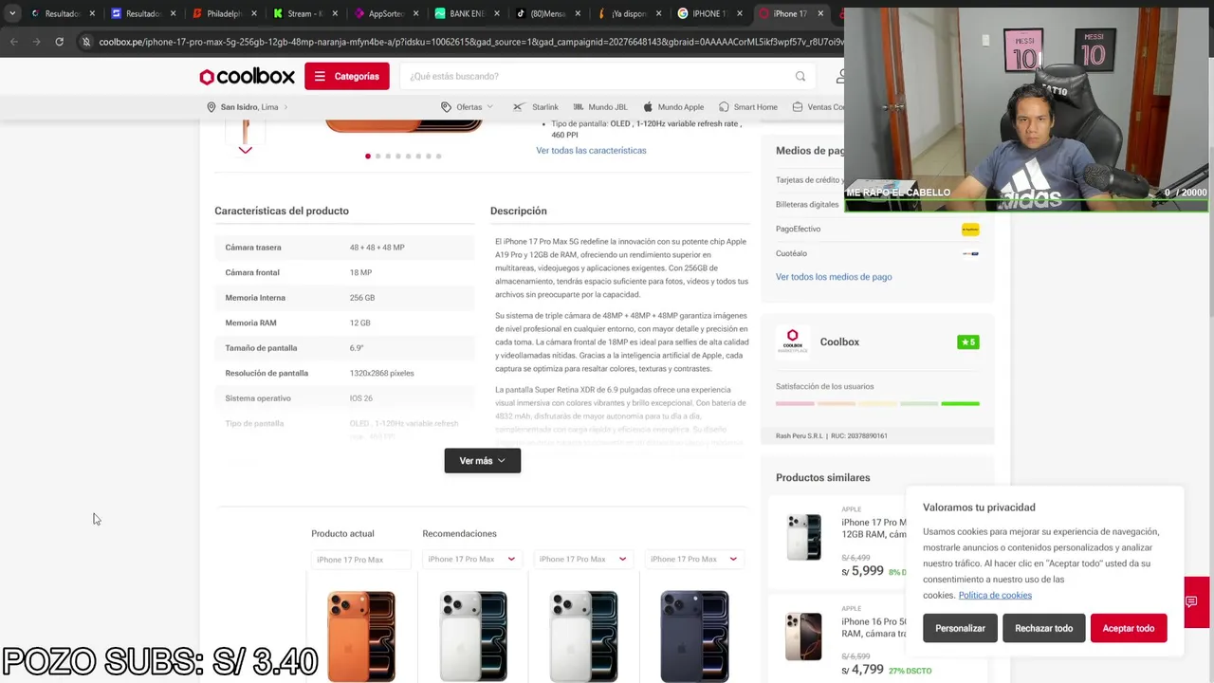Open 'Ver todos los medios de pago' link
The image size is (1214, 683).
point(834,277)
